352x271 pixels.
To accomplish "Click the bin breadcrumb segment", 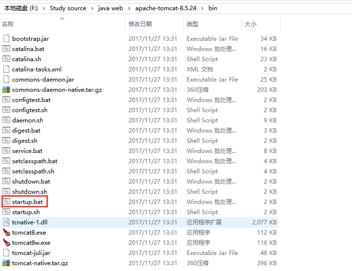I will pos(212,8).
